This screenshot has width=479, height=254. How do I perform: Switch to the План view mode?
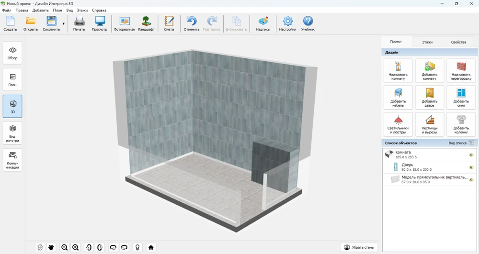(x=12, y=79)
